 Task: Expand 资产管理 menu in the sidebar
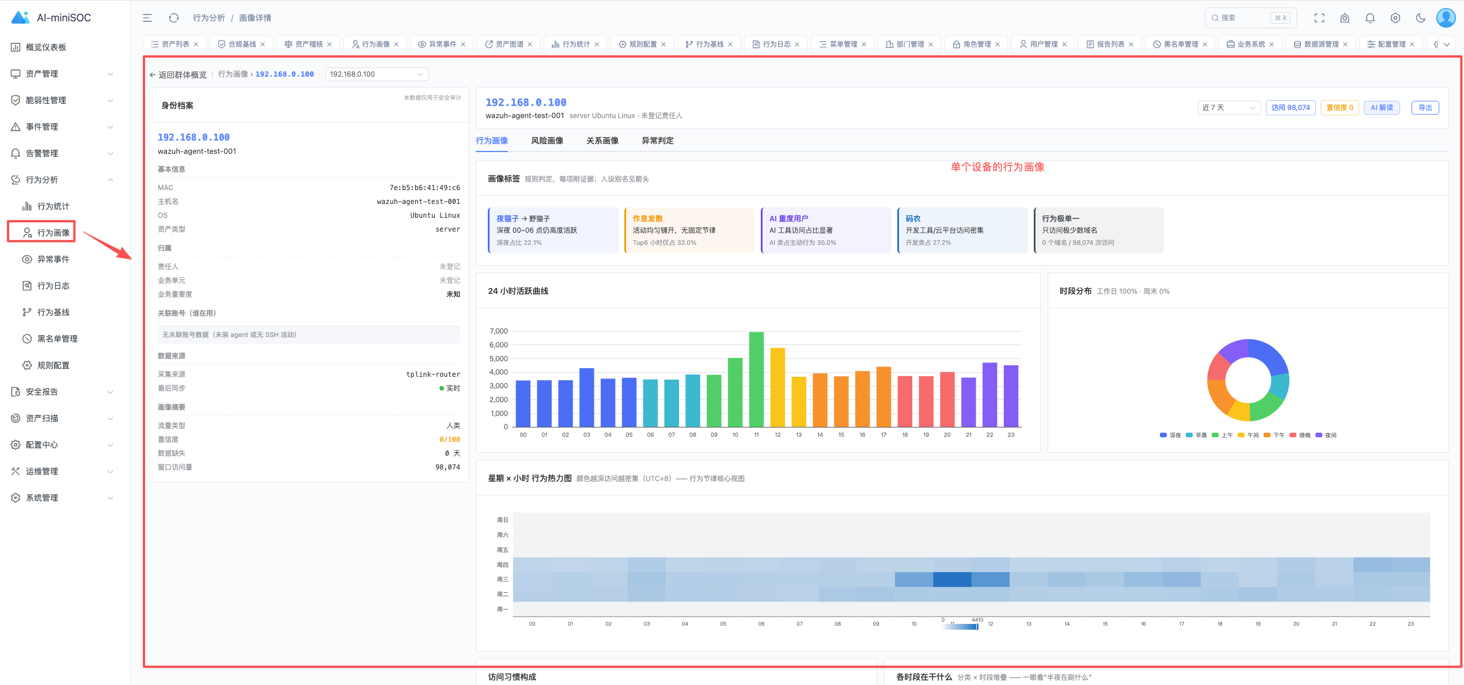point(62,74)
